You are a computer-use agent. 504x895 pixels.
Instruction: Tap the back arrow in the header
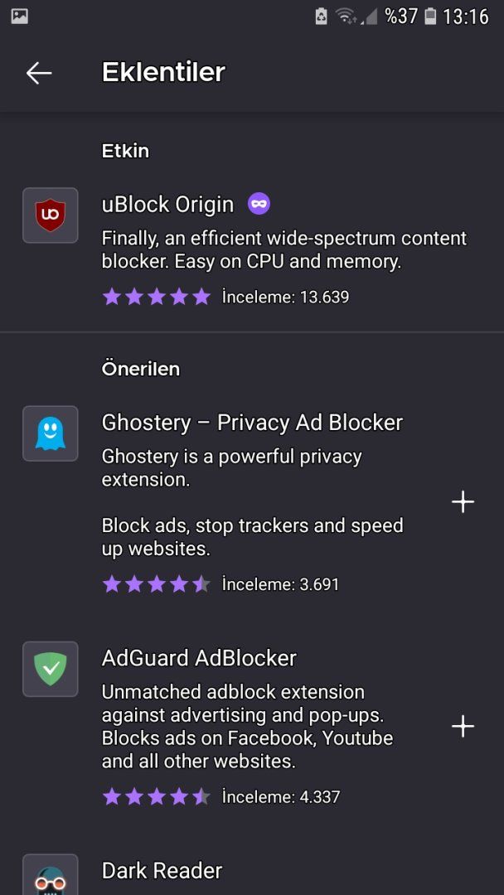(39, 73)
